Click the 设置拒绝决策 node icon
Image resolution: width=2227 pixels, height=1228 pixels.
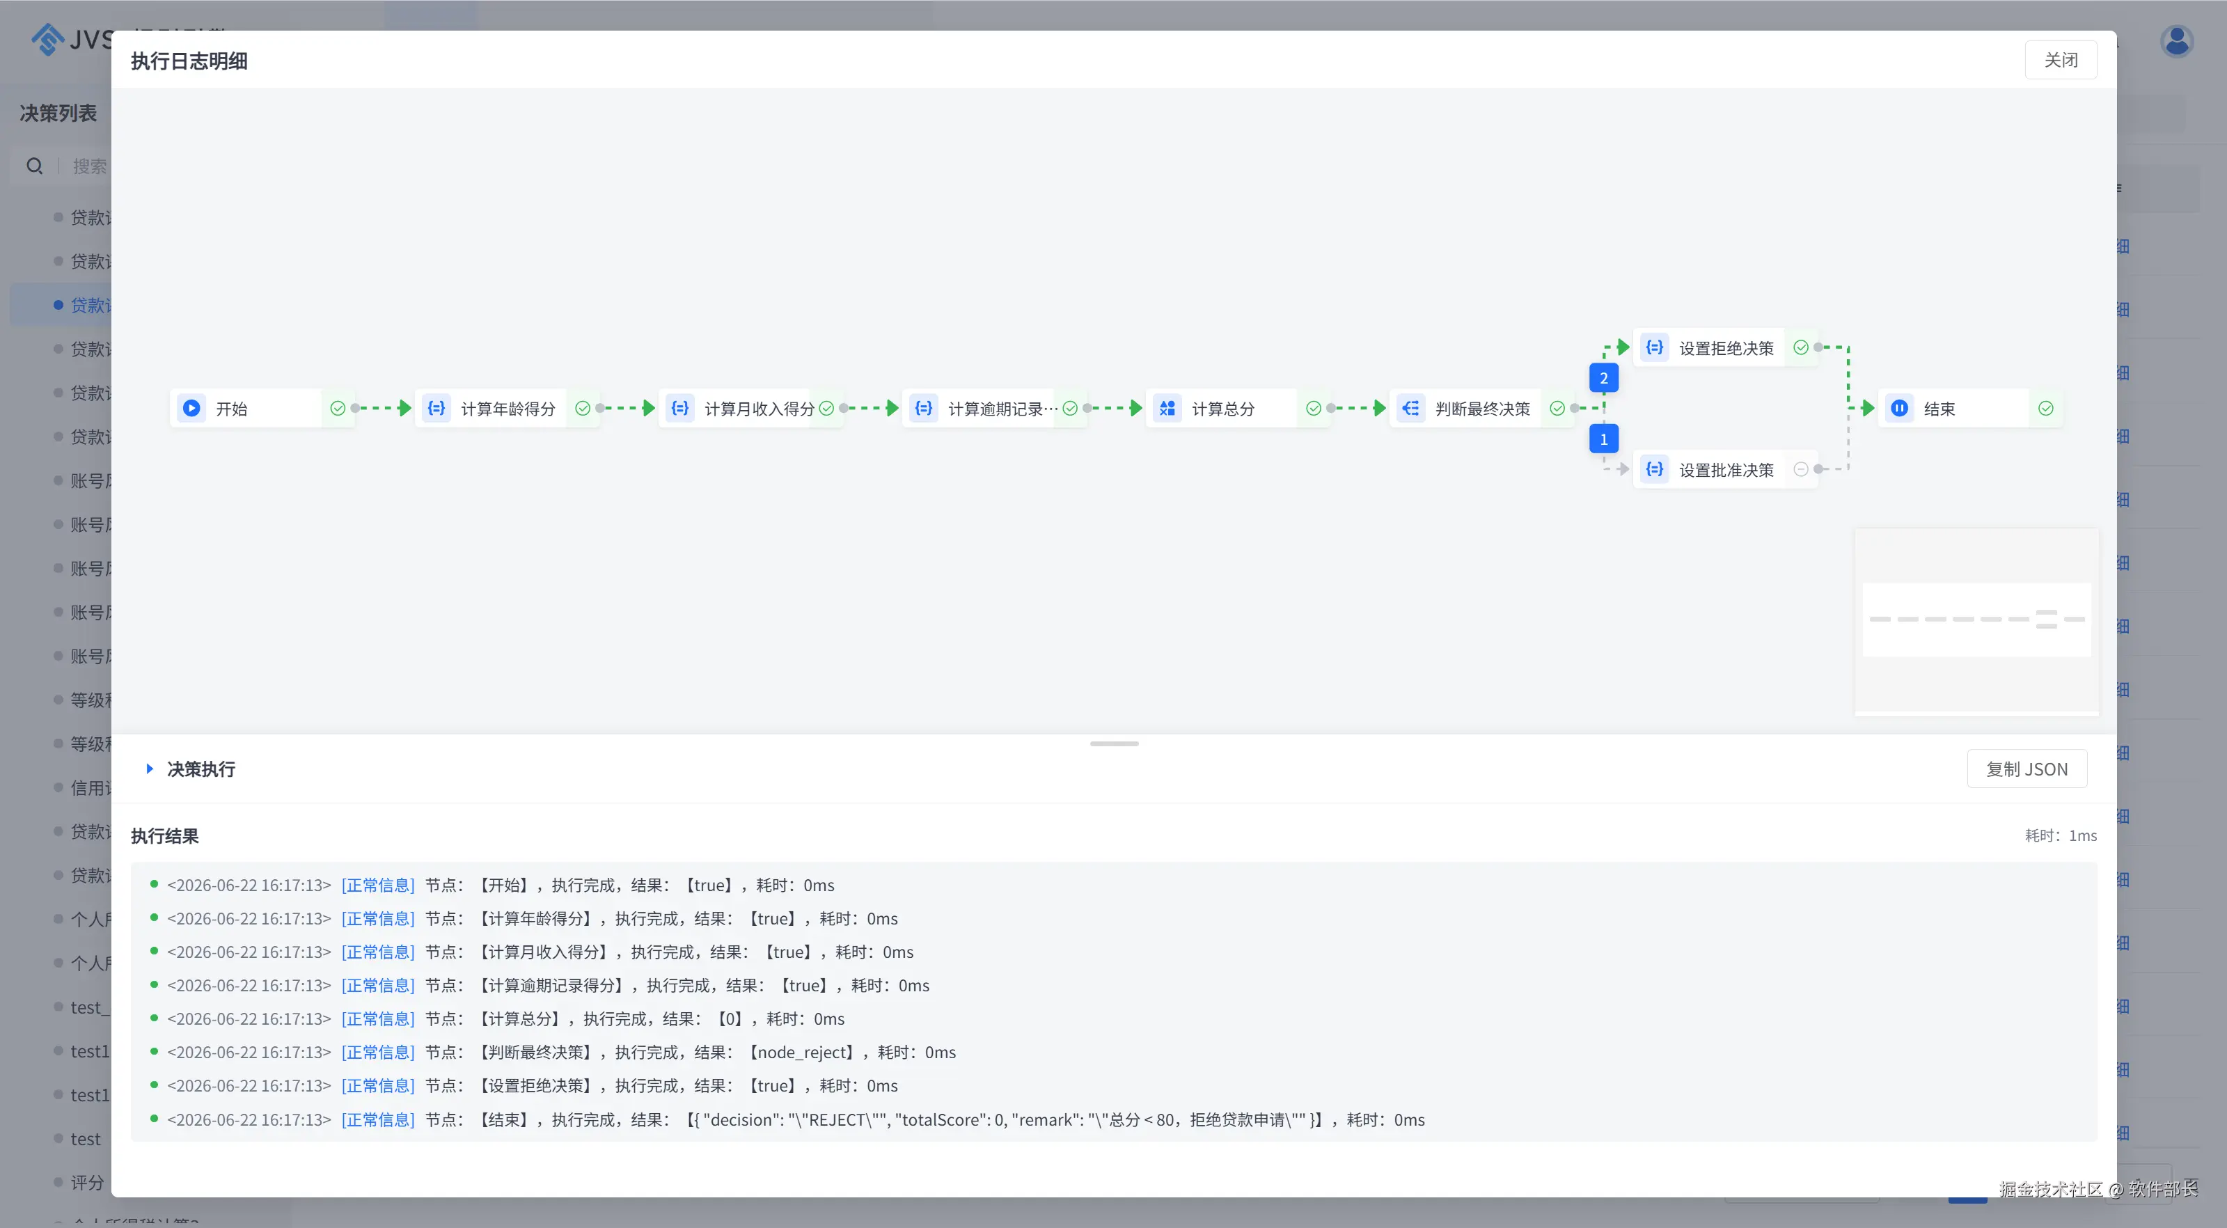(1655, 347)
